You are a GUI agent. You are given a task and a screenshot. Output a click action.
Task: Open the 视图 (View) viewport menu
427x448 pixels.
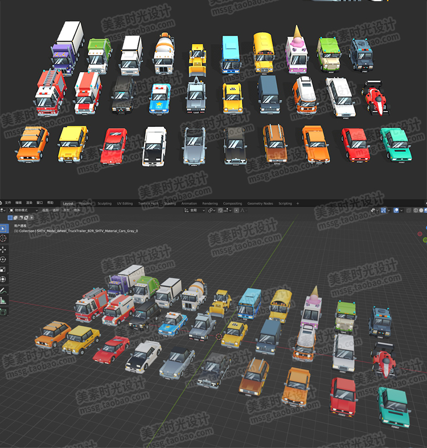pyautogui.click(x=46, y=210)
